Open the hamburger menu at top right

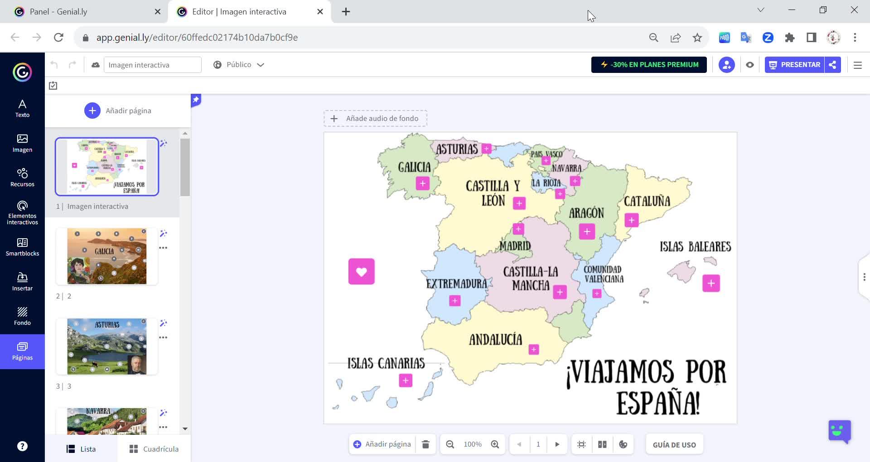click(x=857, y=65)
